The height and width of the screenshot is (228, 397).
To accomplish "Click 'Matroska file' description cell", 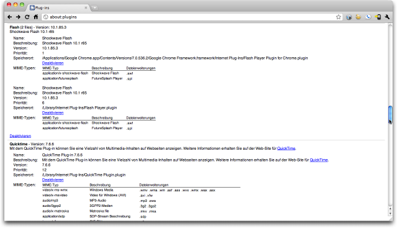I will point(99,211).
